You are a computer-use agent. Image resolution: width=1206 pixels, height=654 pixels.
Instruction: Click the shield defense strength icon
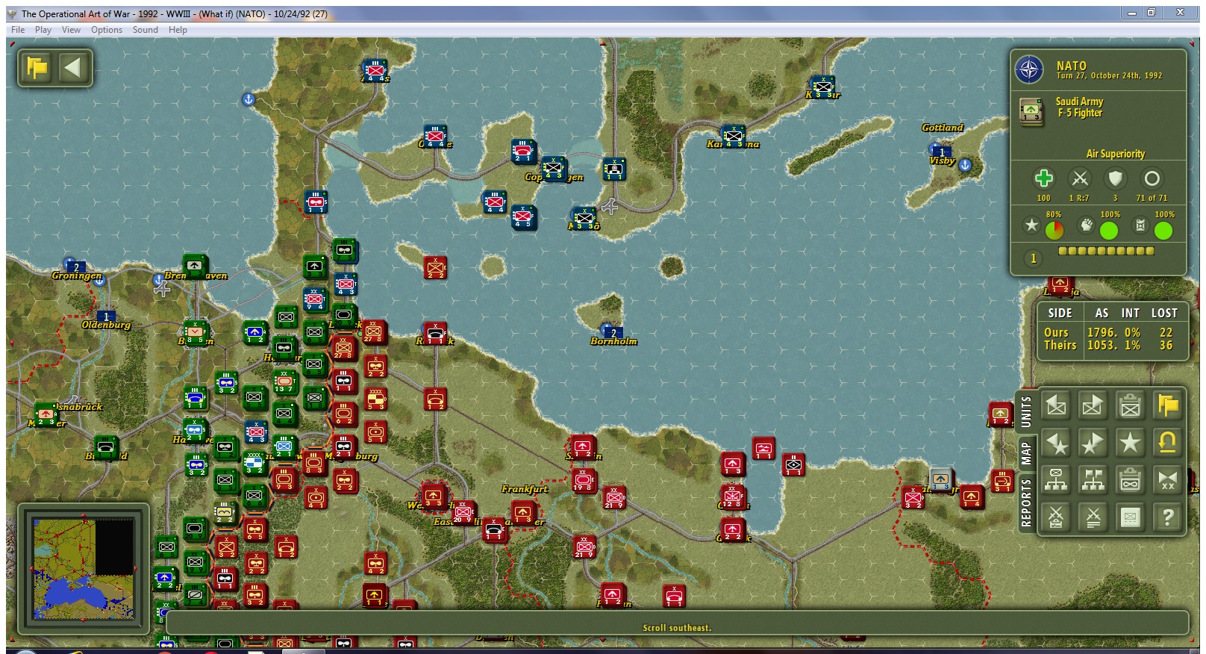coord(1116,178)
